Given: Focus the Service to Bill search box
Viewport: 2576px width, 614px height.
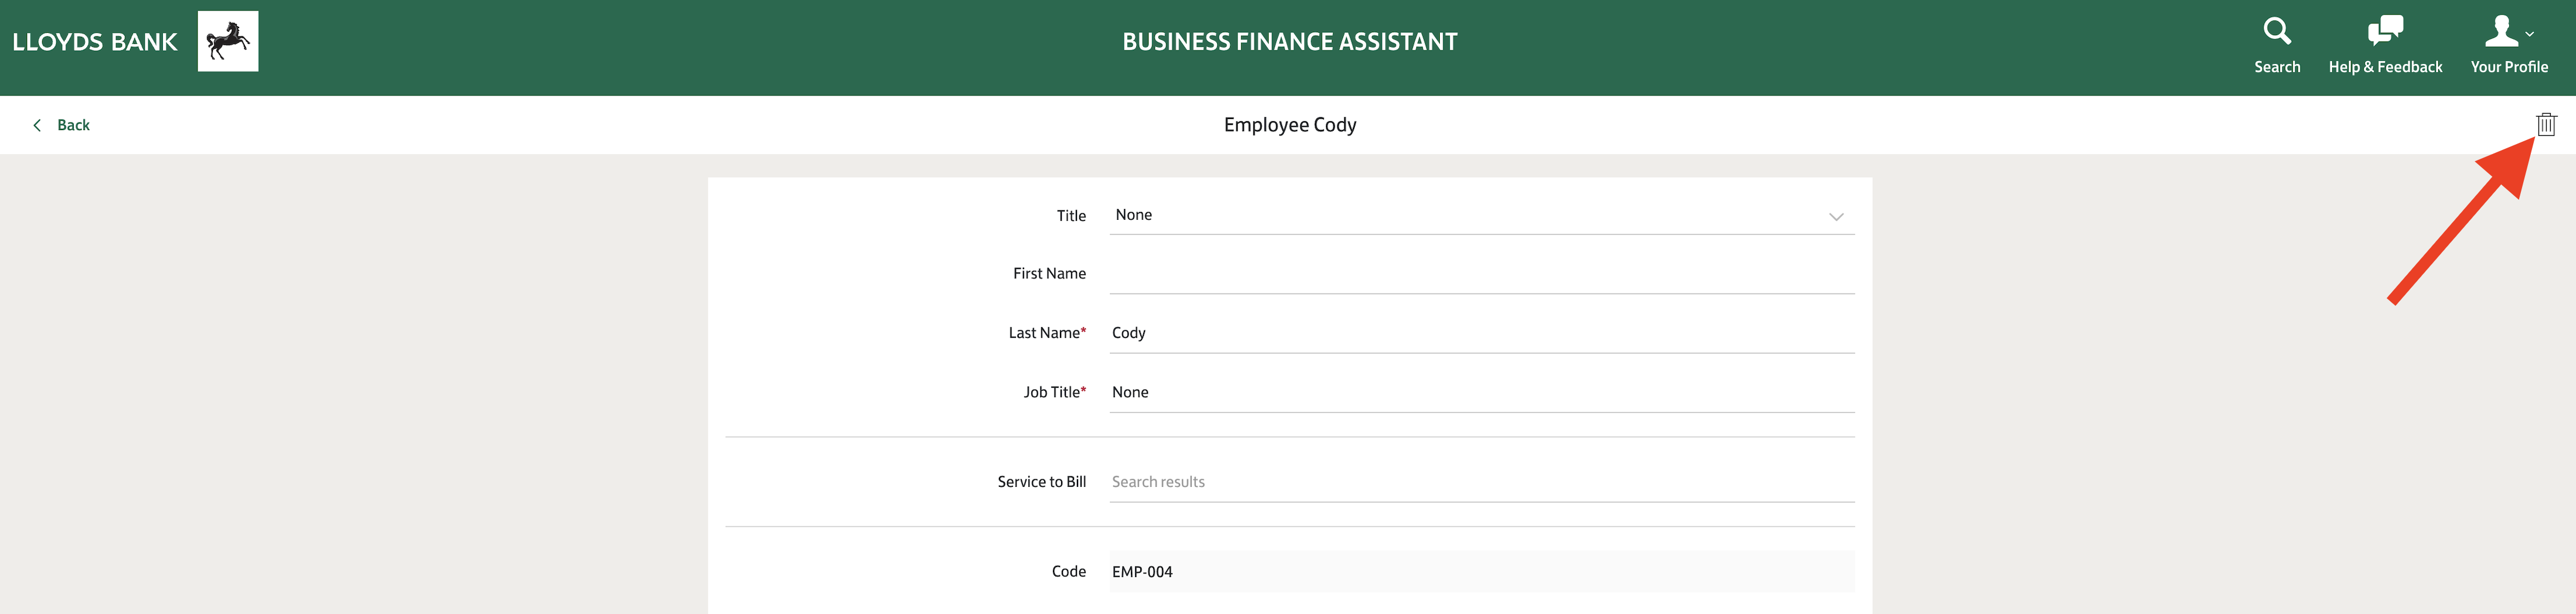Looking at the screenshot, I should pyautogui.click(x=1481, y=482).
